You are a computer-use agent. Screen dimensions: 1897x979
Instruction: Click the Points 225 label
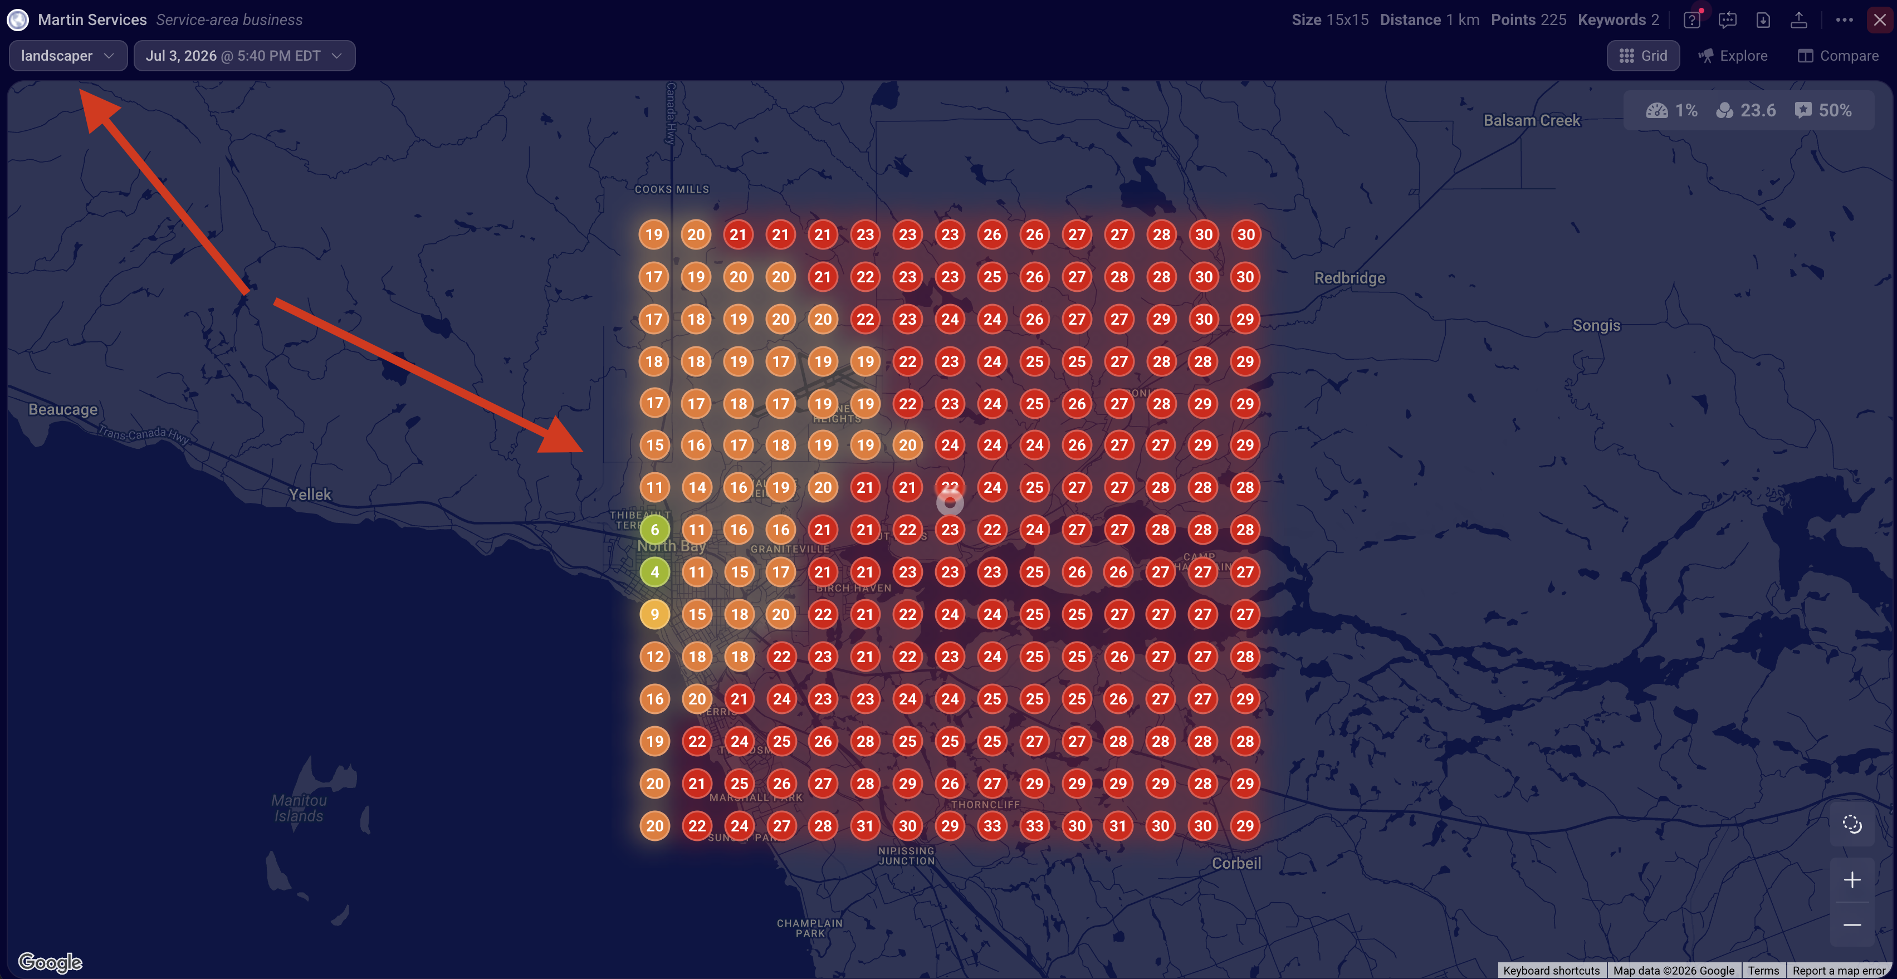point(1529,20)
